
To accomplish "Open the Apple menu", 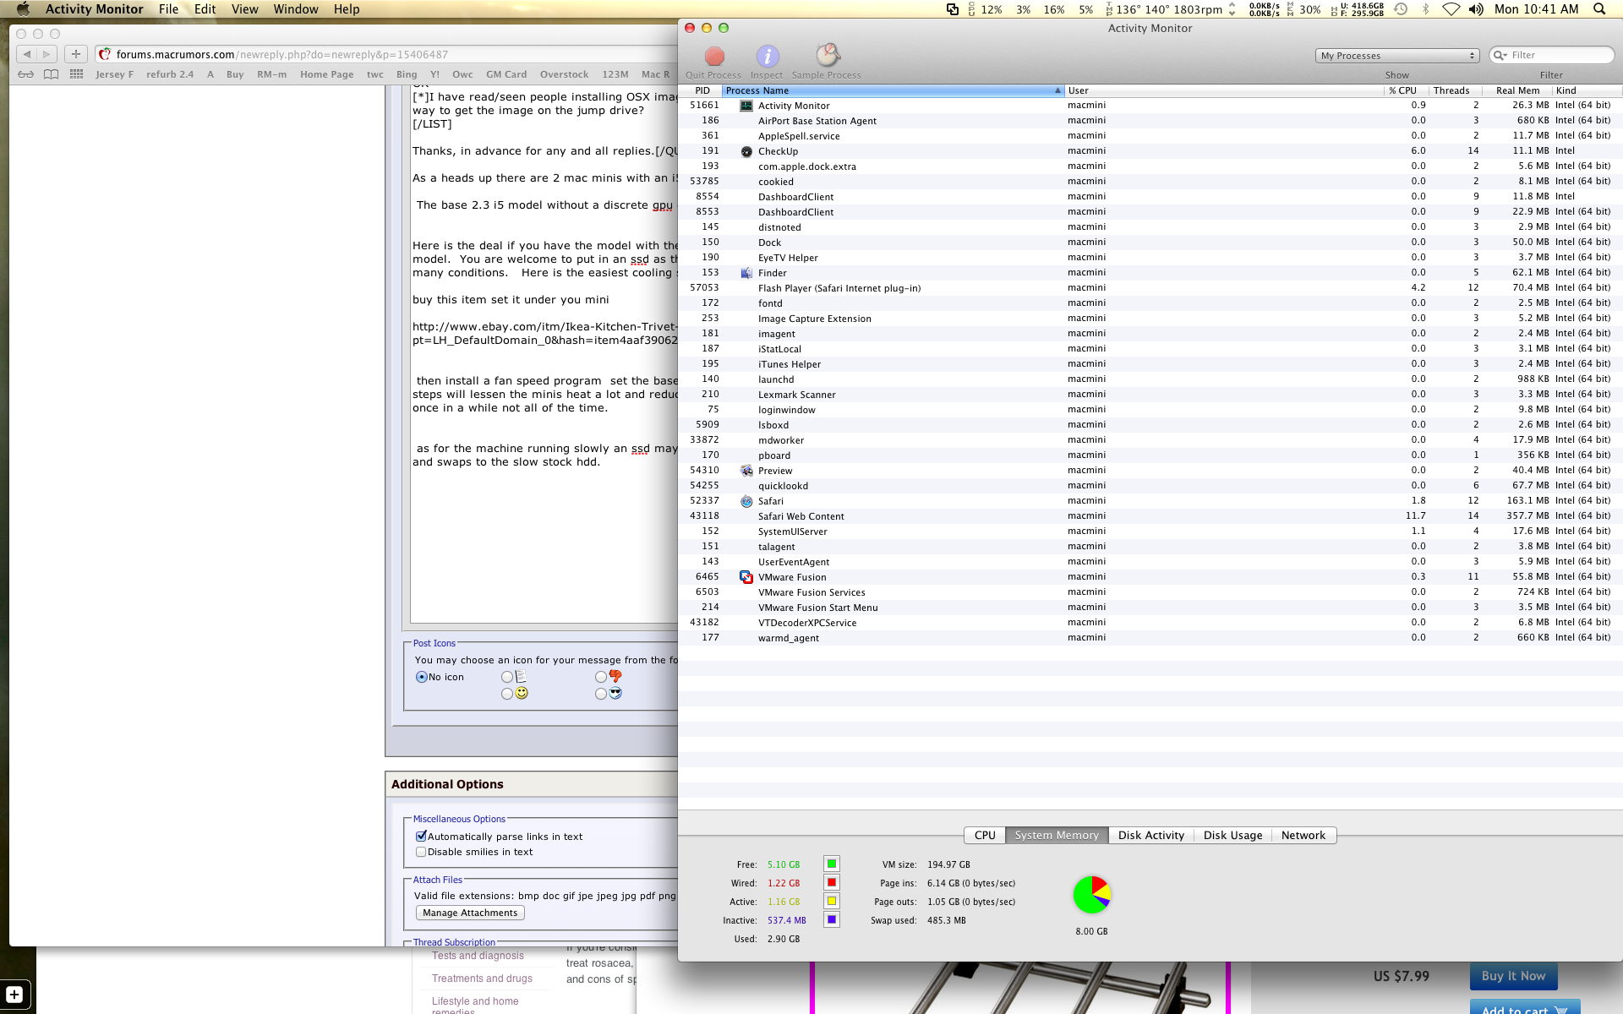I will coord(23,9).
